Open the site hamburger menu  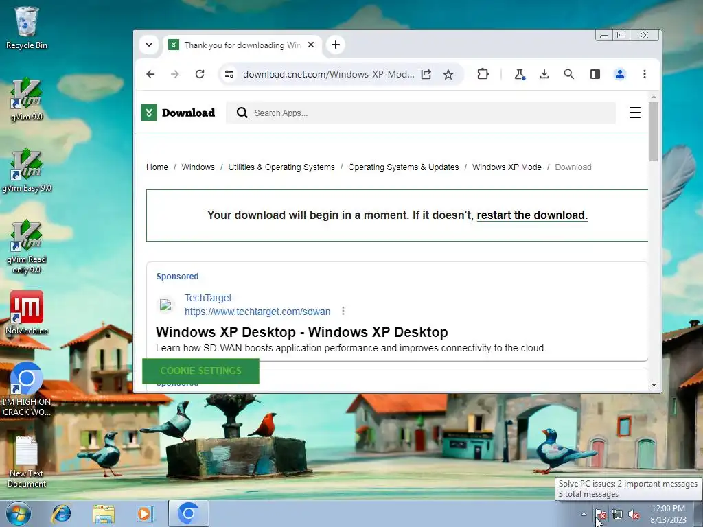[635, 113]
